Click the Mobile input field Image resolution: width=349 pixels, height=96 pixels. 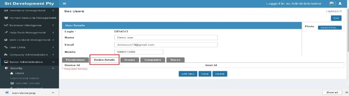pos(139,52)
